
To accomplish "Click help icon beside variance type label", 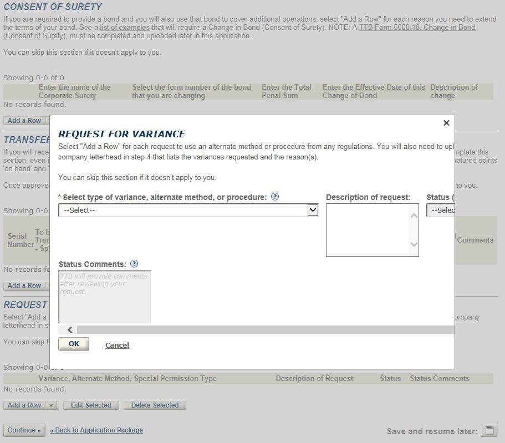I will point(275,197).
